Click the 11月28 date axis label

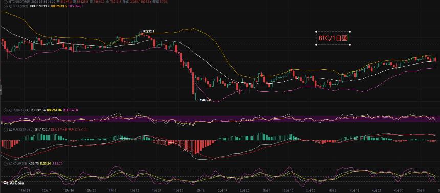point(25,190)
